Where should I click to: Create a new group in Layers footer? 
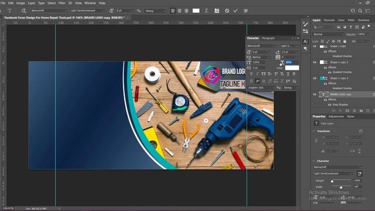361,111
